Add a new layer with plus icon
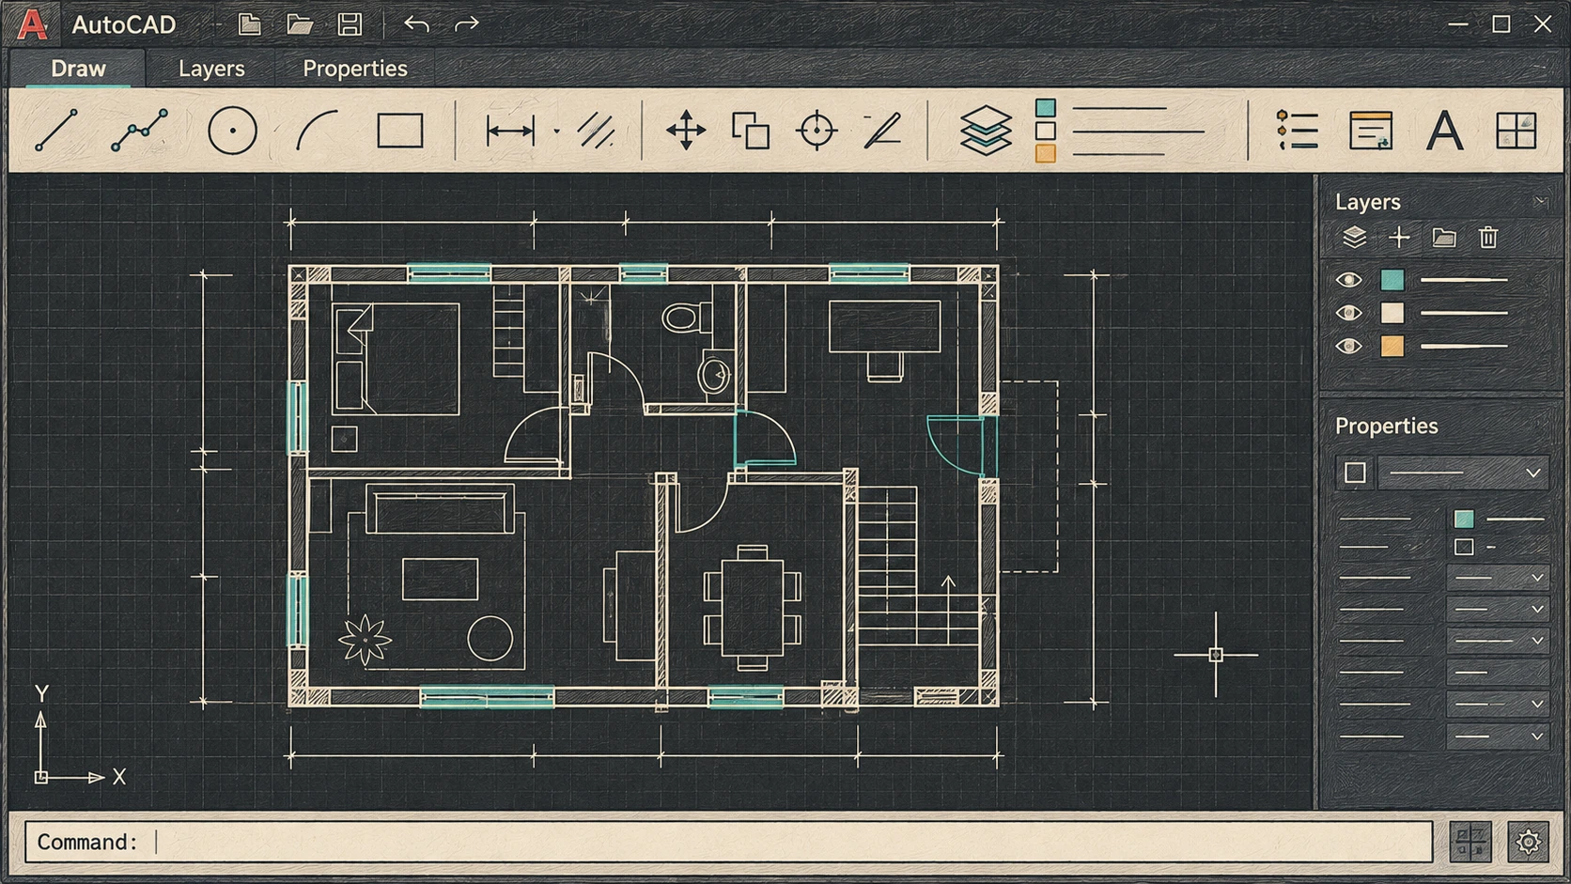The width and height of the screenshot is (1571, 884). 1399,238
